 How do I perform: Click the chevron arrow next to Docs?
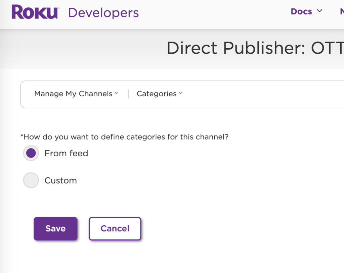319,11
